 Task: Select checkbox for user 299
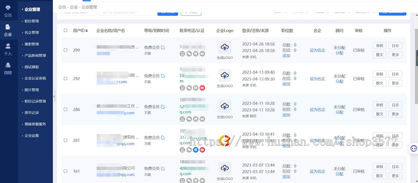tap(65, 50)
